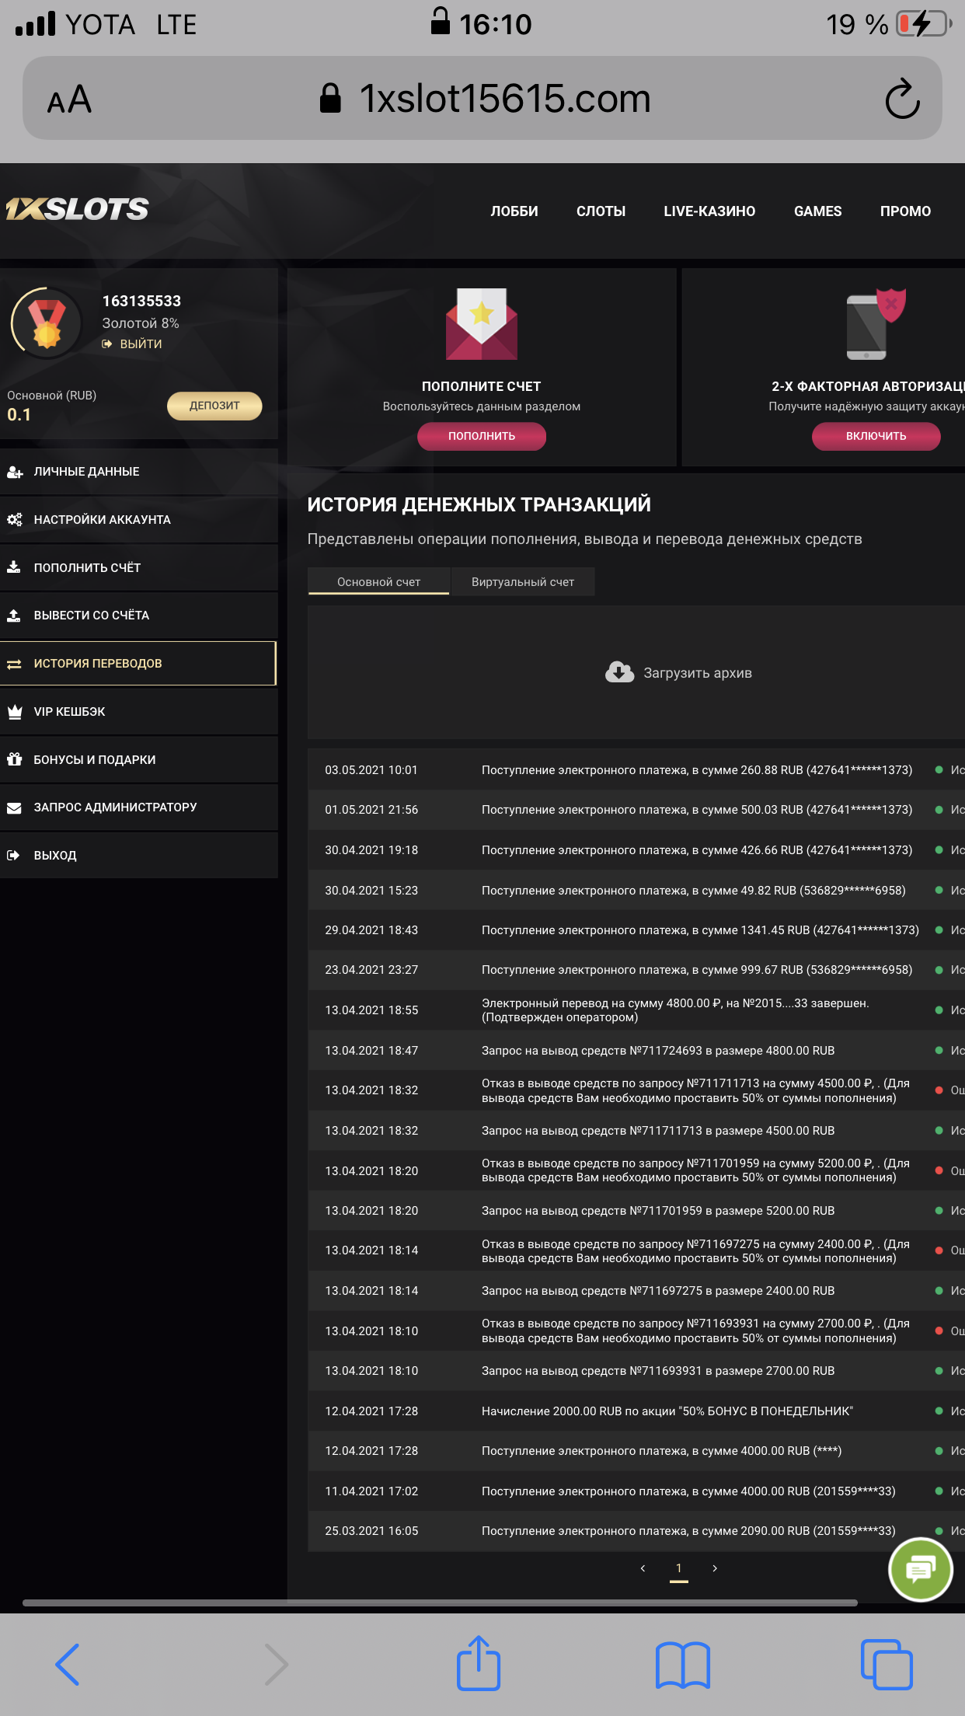This screenshot has height=1716, width=965.
Task: Open the AA text size menu
Action: click(x=69, y=99)
